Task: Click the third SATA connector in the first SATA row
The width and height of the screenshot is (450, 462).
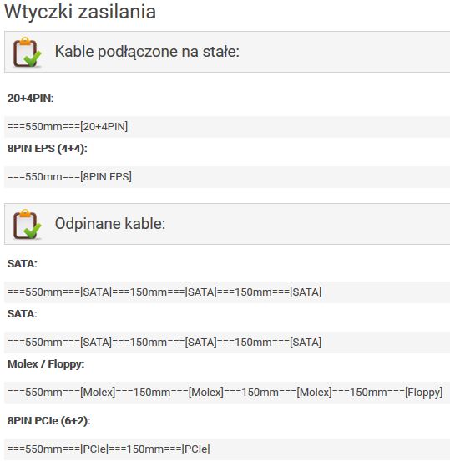Action: coord(306,292)
